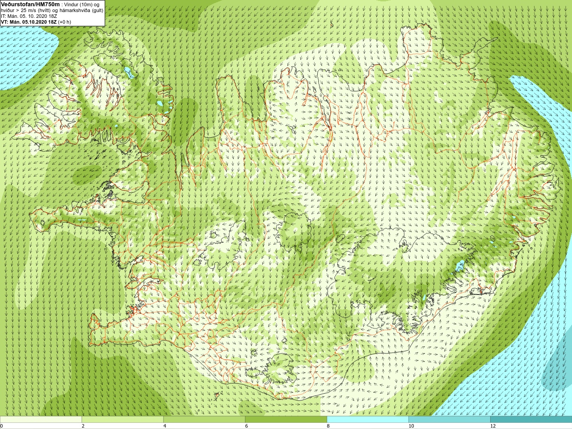Click the '0' tick label on scale
The width and height of the screenshot is (572, 429).
click(2, 426)
